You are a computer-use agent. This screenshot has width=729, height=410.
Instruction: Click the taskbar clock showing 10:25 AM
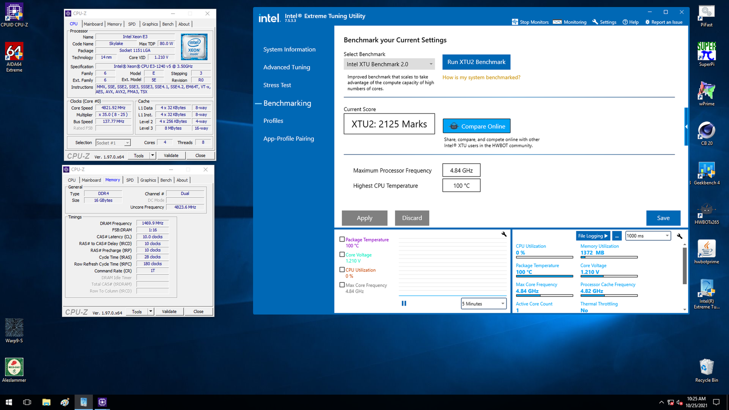(696, 402)
